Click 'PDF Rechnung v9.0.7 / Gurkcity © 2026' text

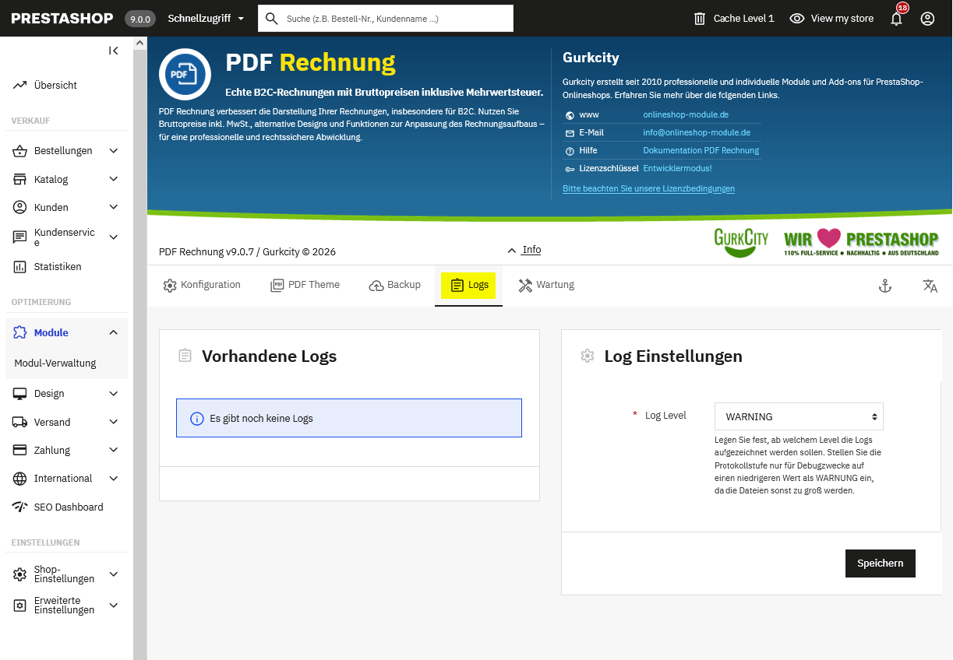pos(247,252)
